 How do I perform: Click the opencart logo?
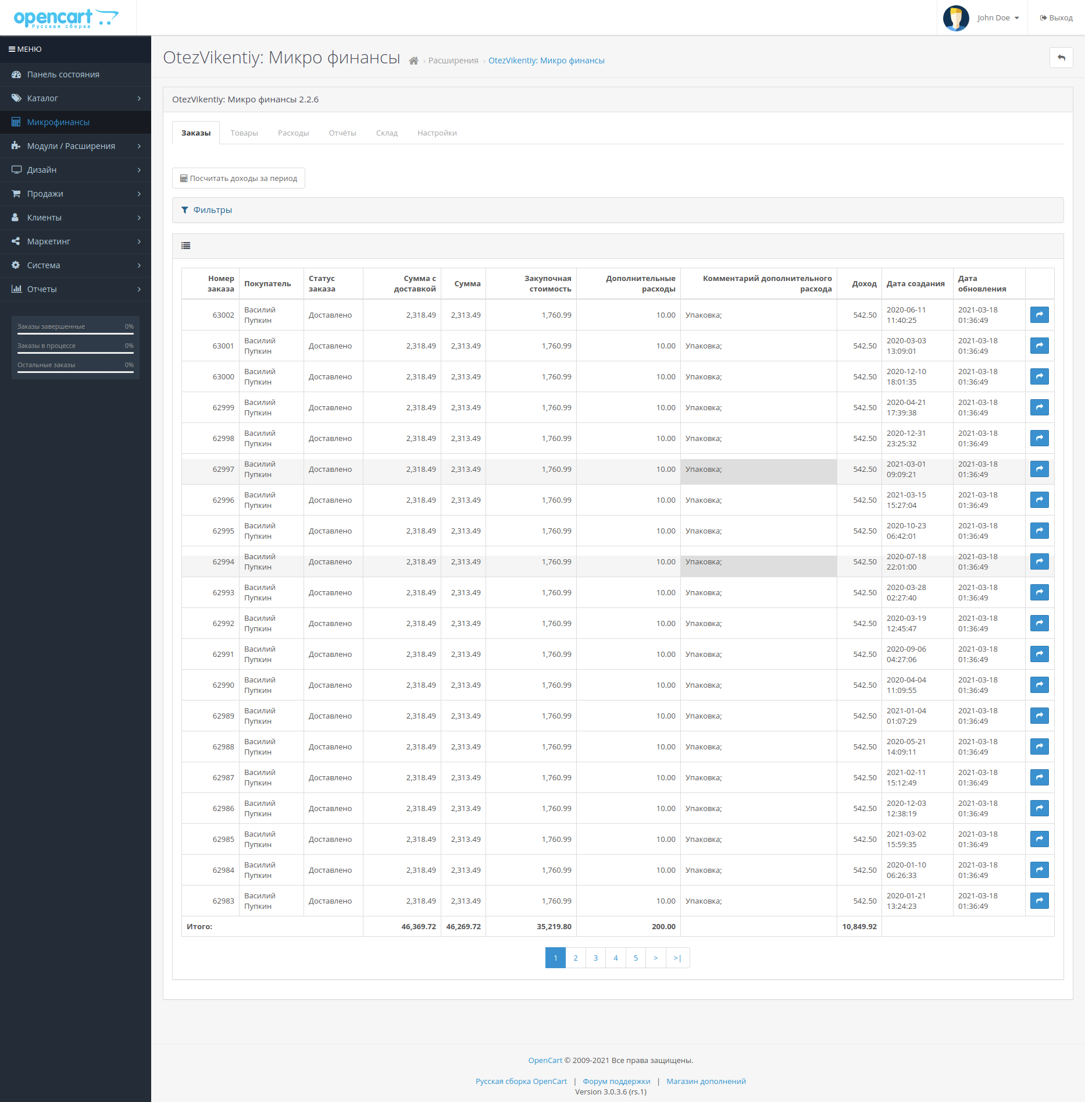[66, 18]
